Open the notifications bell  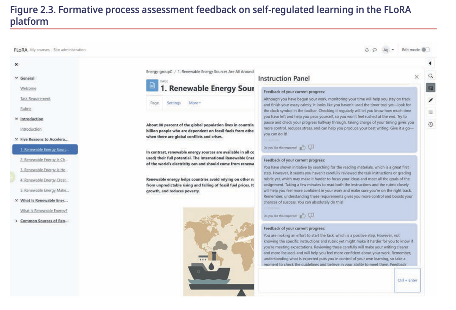click(367, 50)
